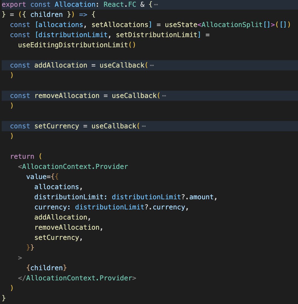Click the 'export' keyword

click(x=14, y=5)
